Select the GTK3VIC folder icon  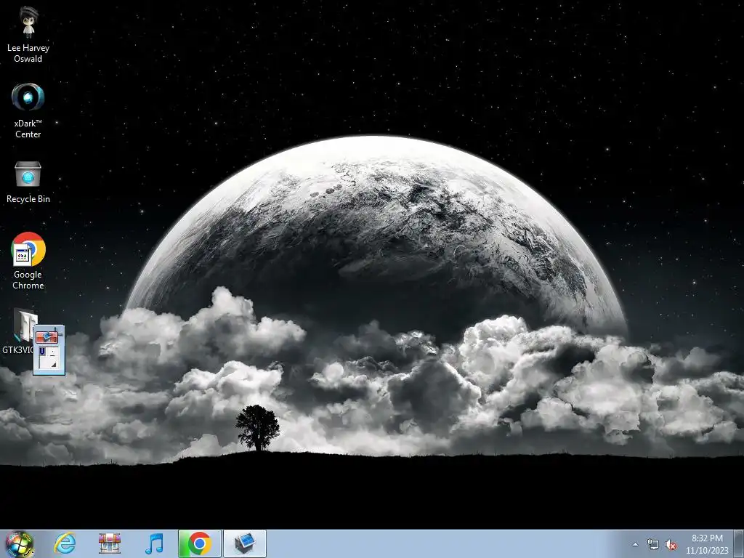(x=23, y=325)
